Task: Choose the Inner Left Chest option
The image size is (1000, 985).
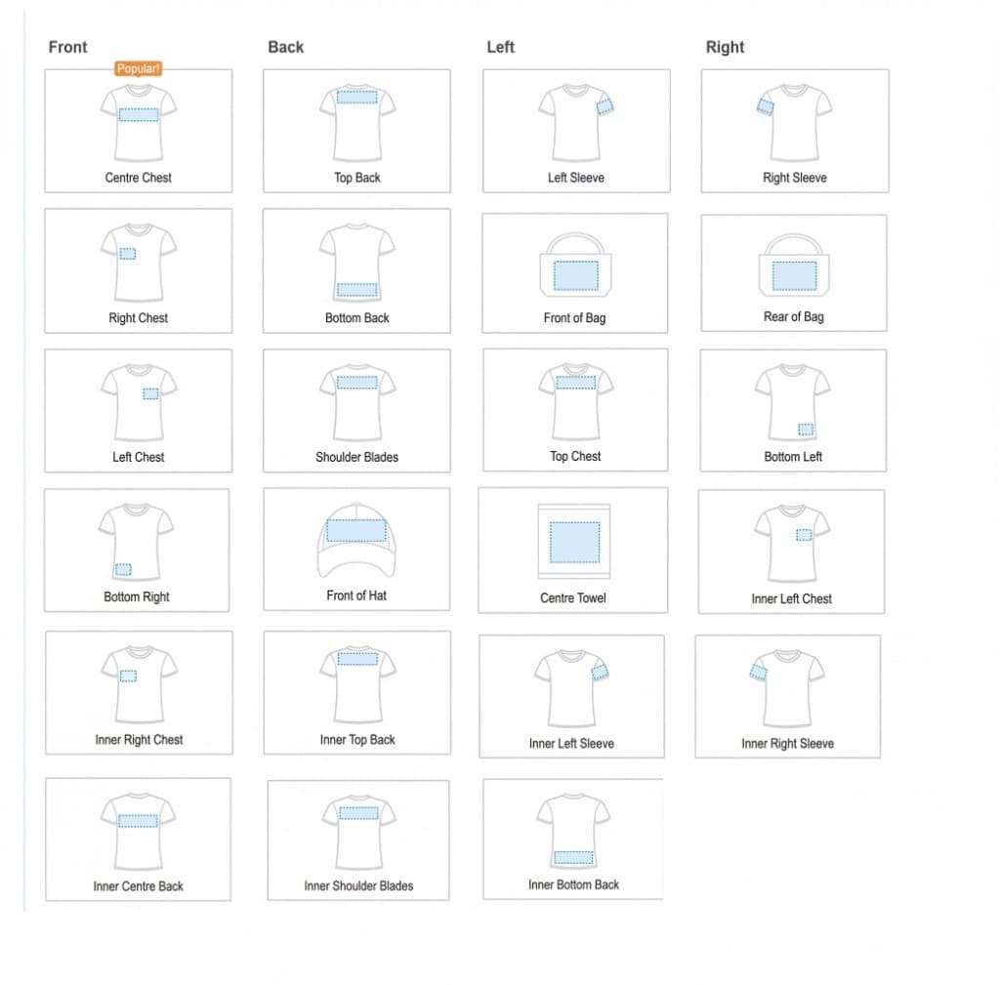Action: (x=791, y=552)
